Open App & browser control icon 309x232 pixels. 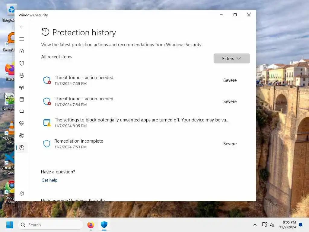[22, 99]
